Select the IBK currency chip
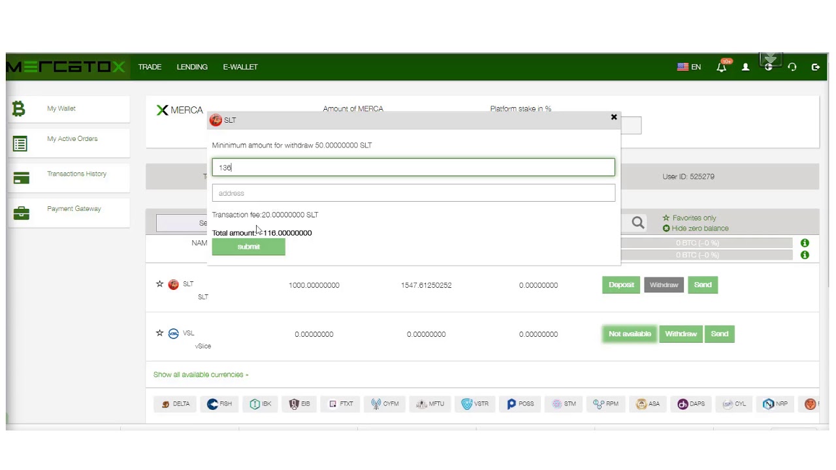The image size is (836, 470). point(261,404)
